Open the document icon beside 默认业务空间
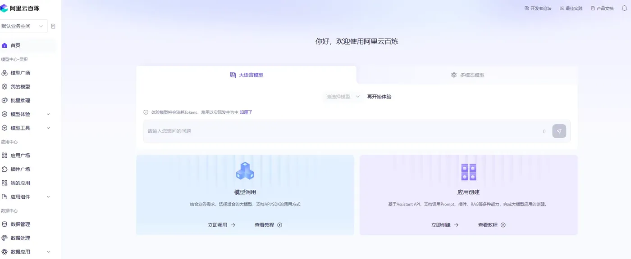 tap(53, 26)
